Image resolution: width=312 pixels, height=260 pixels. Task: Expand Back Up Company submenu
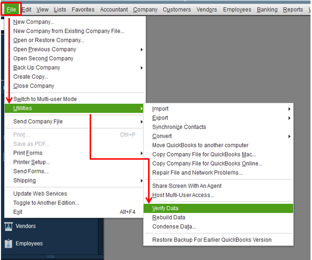(x=74, y=68)
